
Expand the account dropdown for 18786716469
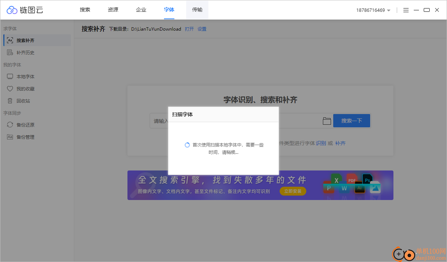point(373,10)
